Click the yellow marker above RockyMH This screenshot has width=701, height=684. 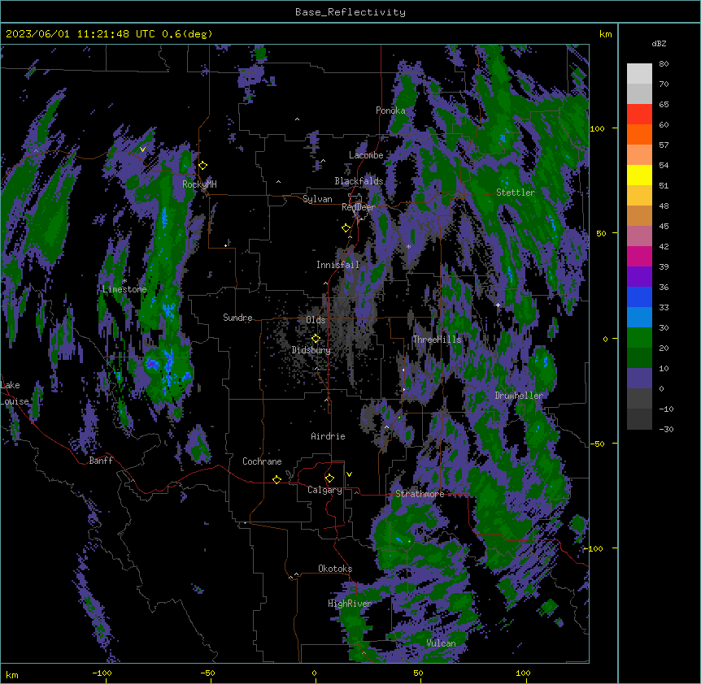202,166
